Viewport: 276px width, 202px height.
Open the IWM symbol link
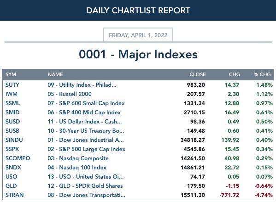(12, 94)
